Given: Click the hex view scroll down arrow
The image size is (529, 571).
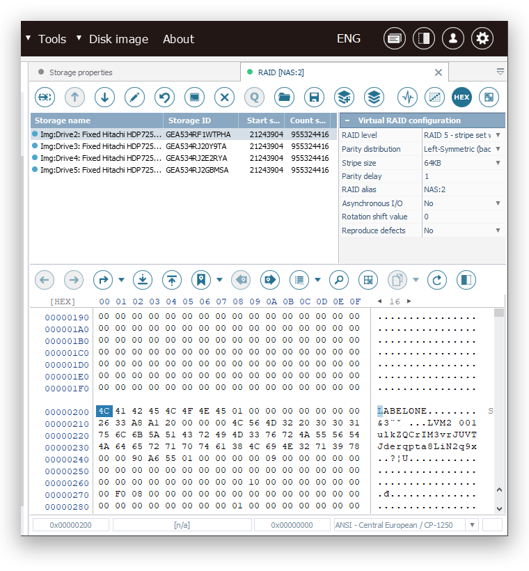Looking at the screenshot, I should click(x=499, y=508).
